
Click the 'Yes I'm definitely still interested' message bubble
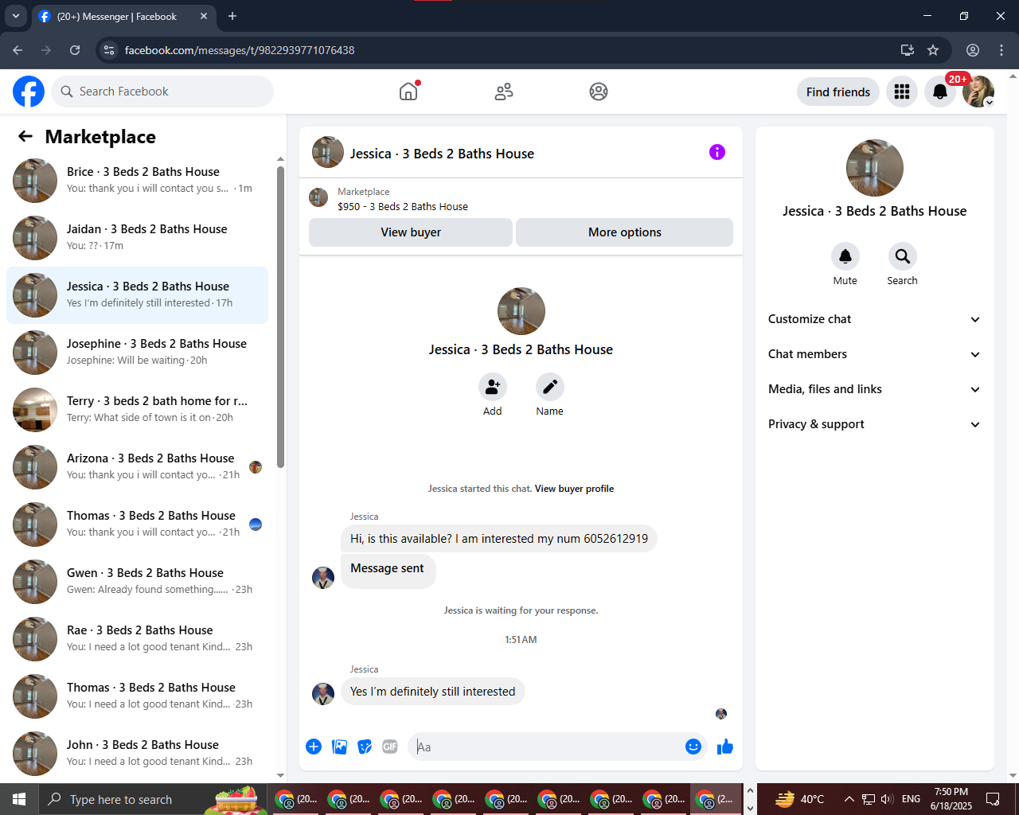[433, 692]
